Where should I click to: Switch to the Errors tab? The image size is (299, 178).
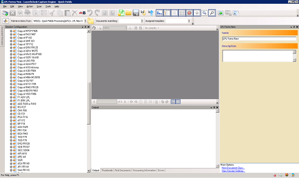pos(161,170)
